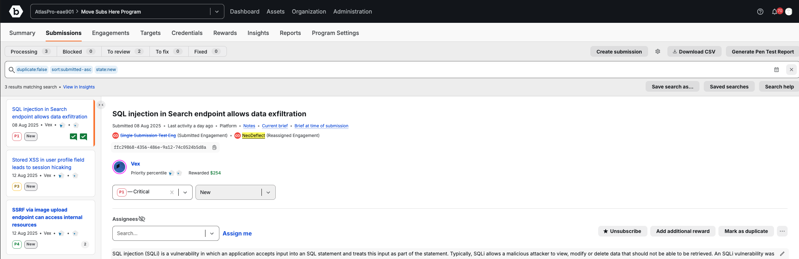Open the Organization menu

click(309, 11)
